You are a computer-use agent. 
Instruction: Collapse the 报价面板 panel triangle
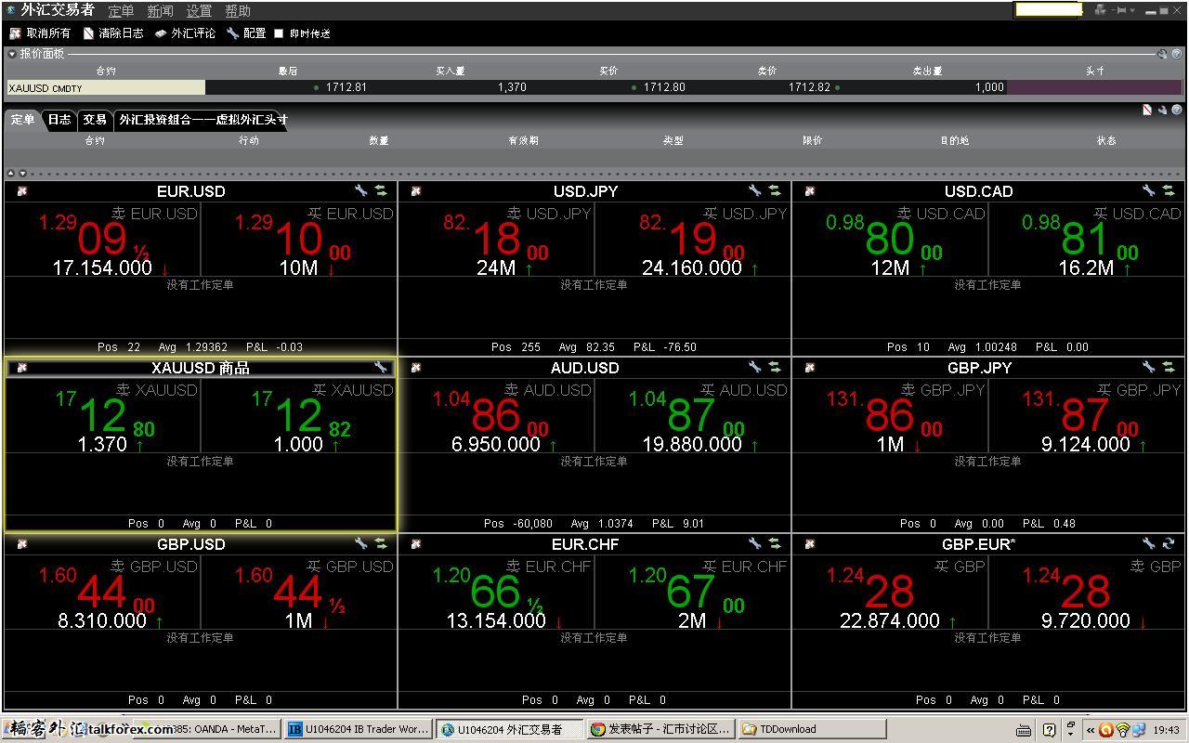tap(12, 54)
